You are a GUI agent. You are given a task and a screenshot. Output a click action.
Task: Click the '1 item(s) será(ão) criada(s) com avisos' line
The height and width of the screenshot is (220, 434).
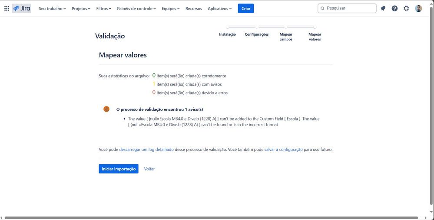click(187, 84)
